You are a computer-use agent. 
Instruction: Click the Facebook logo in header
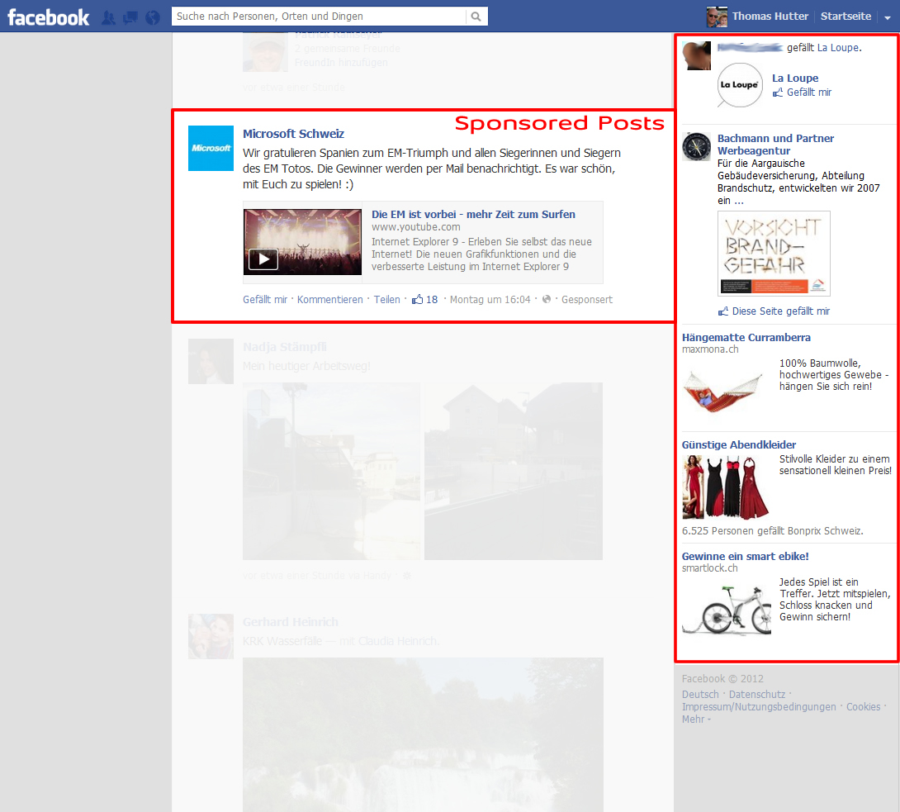click(x=49, y=17)
